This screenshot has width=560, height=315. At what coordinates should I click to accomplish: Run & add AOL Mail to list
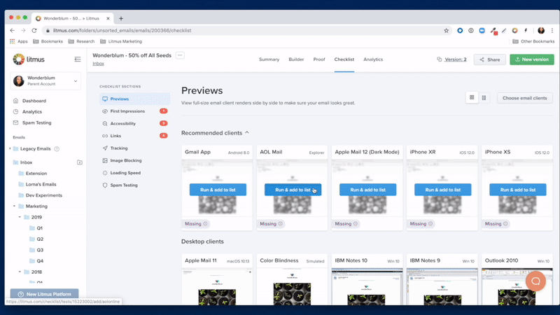pos(293,190)
